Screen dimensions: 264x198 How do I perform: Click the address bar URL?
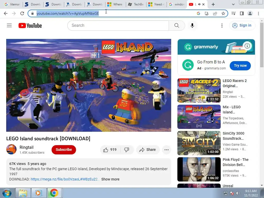pos(68,13)
